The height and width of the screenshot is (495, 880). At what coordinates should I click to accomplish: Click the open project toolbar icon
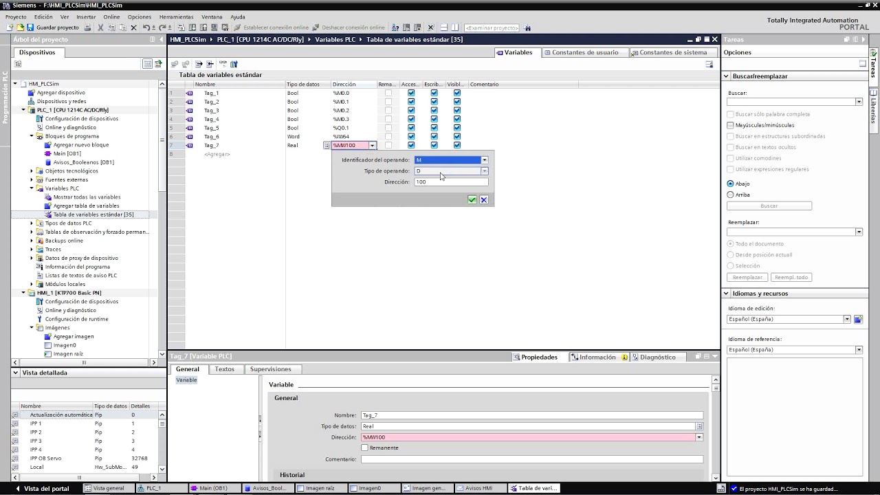click(21, 27)
